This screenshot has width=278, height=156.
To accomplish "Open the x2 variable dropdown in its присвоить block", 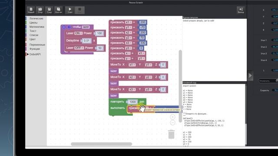I will 129,32.
